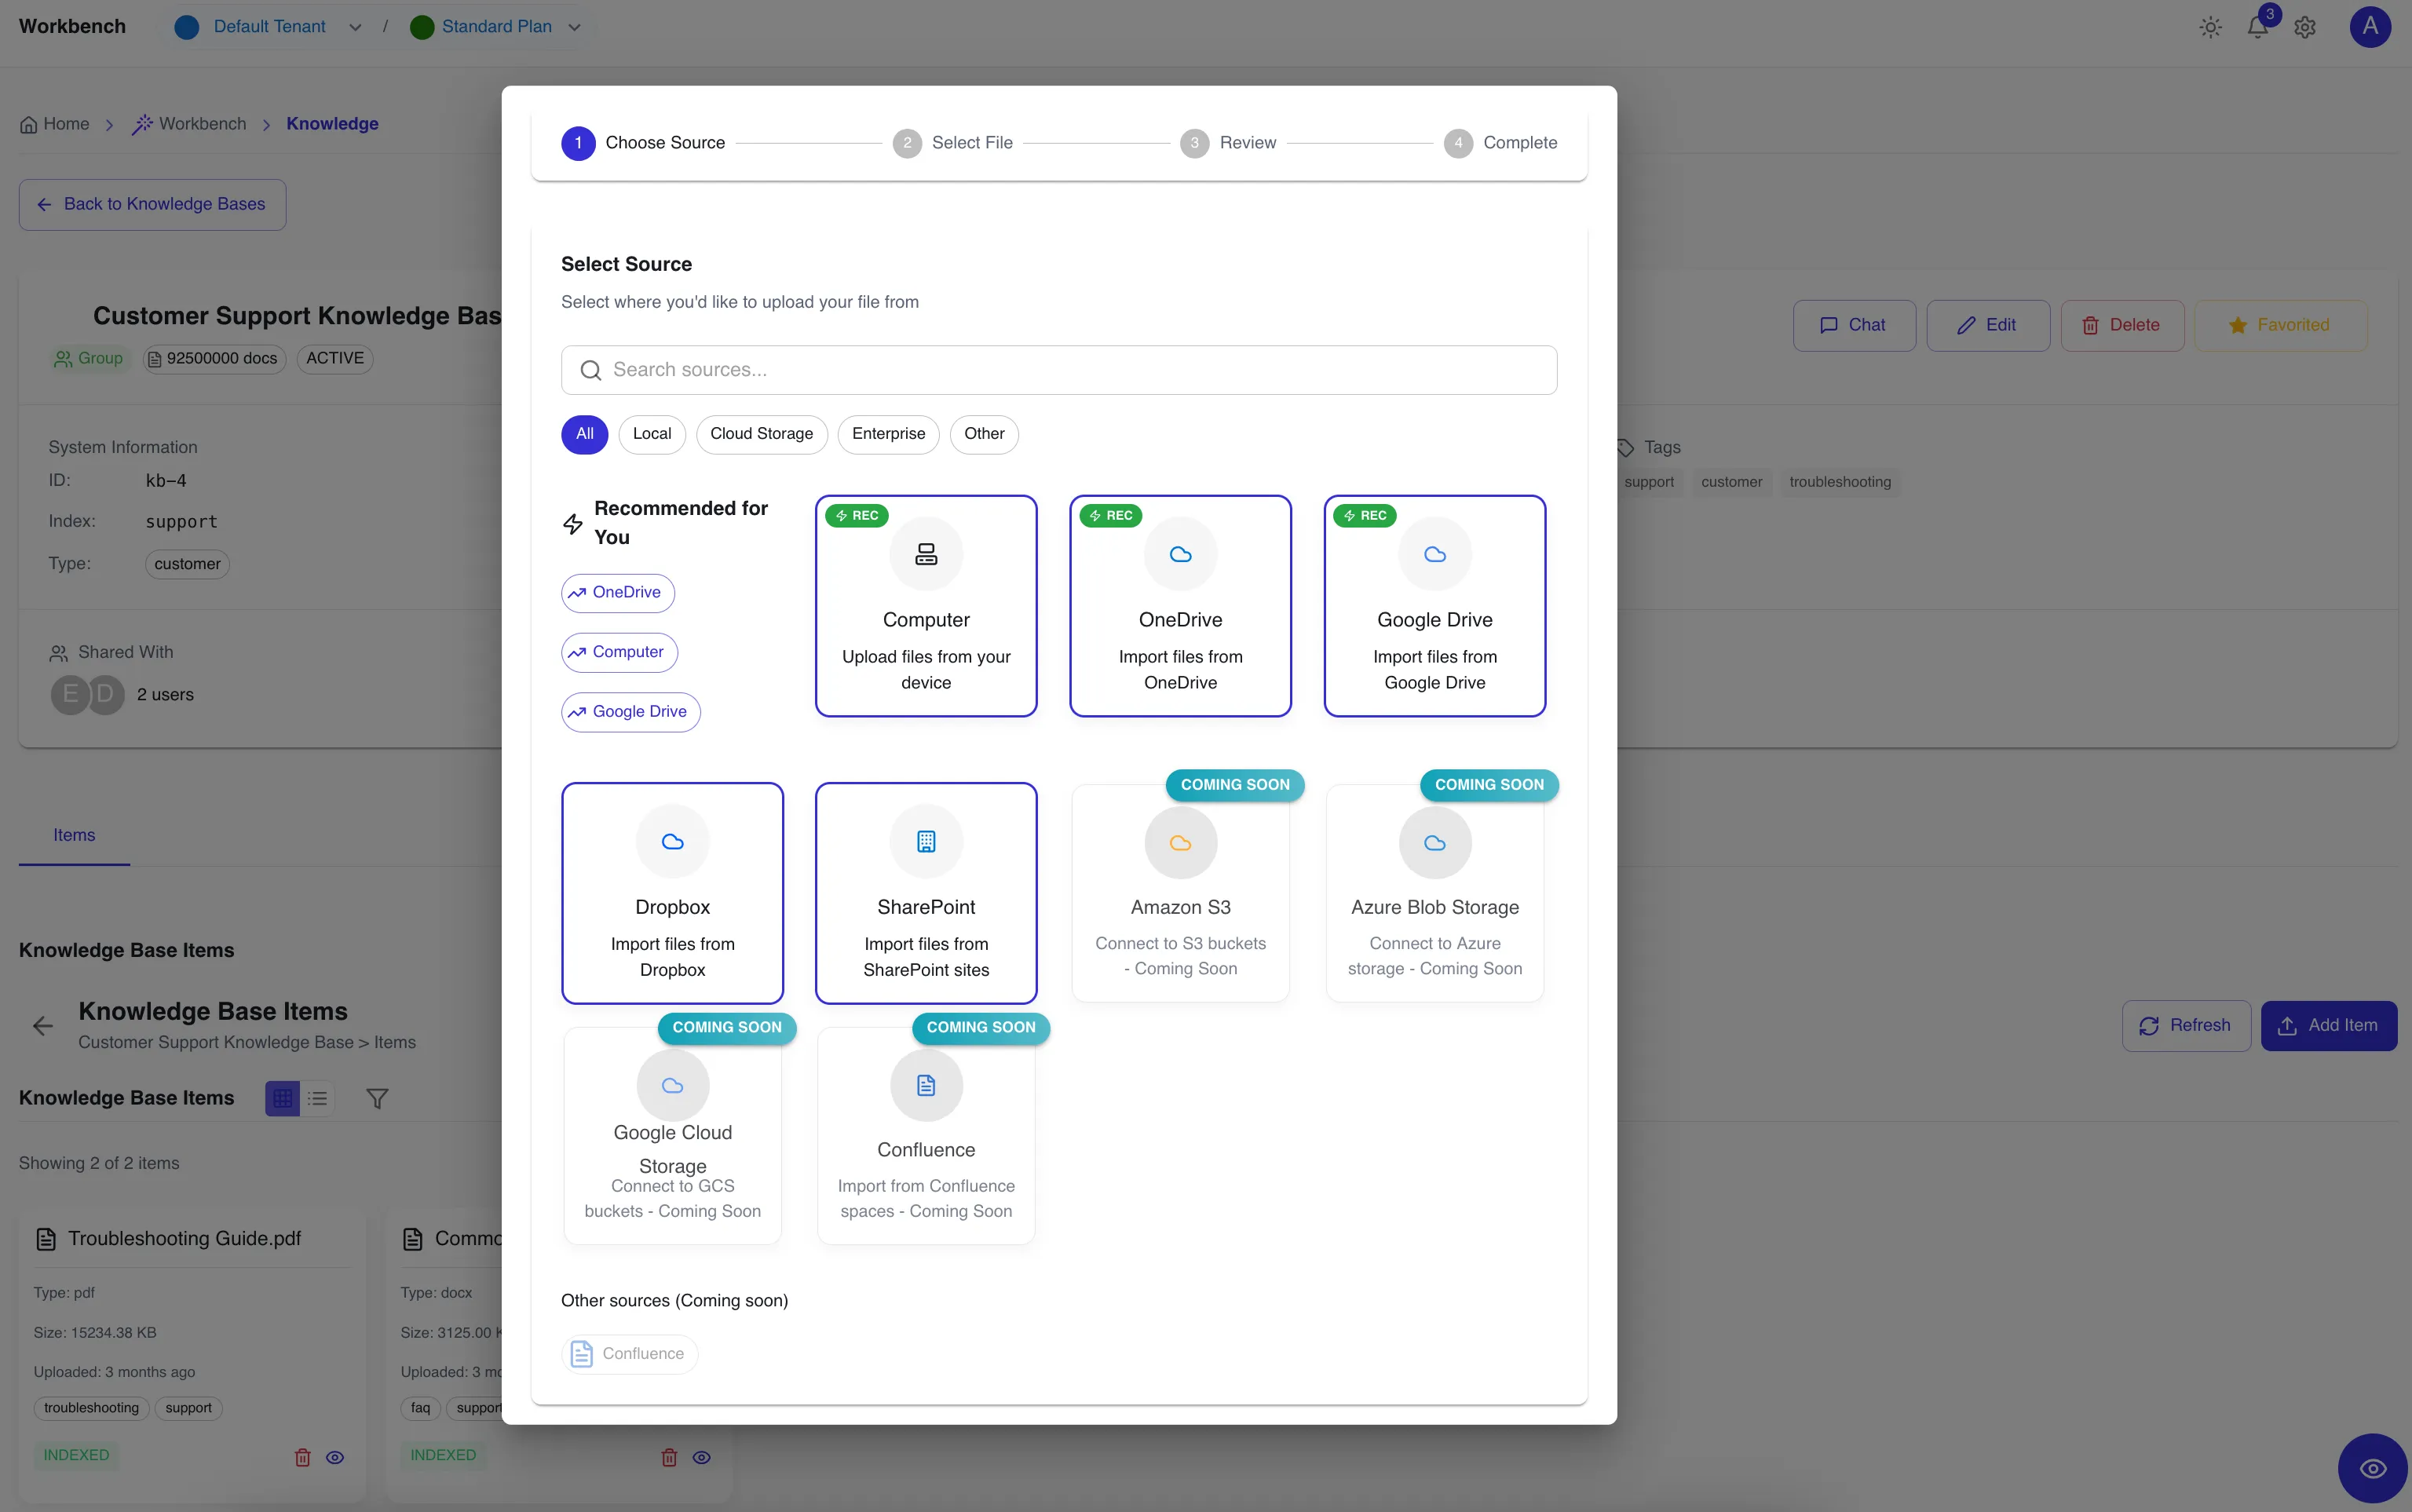Click the Knowledge breadcrumb link

332,124
